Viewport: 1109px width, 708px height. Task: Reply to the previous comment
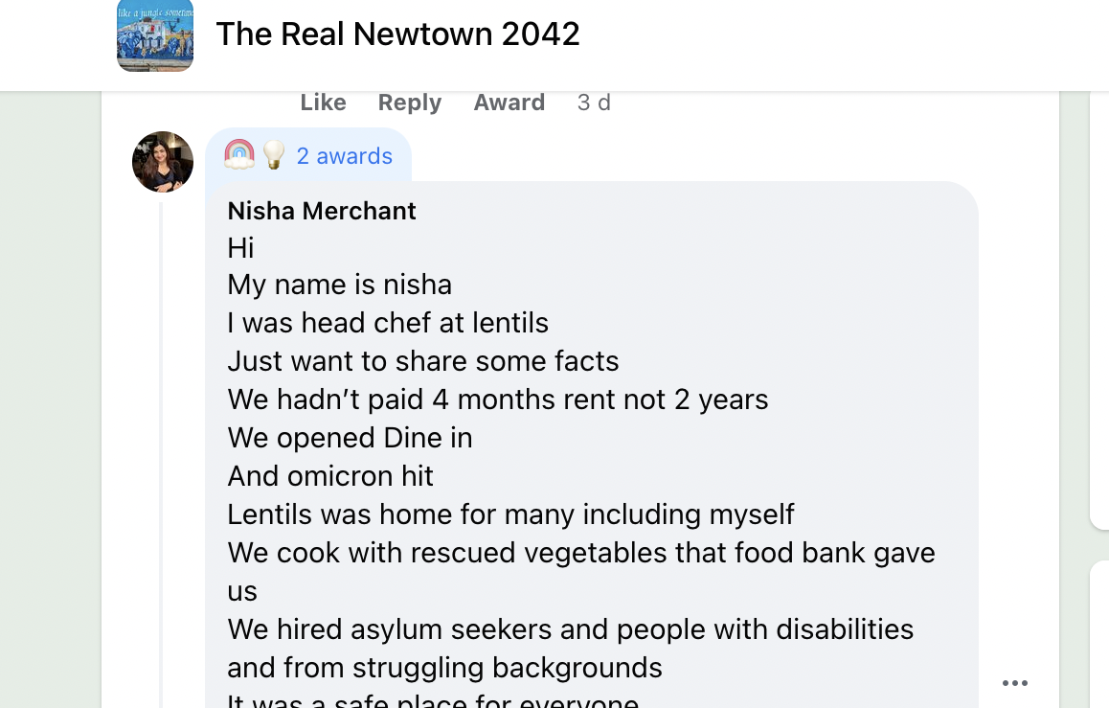(410, 103)
